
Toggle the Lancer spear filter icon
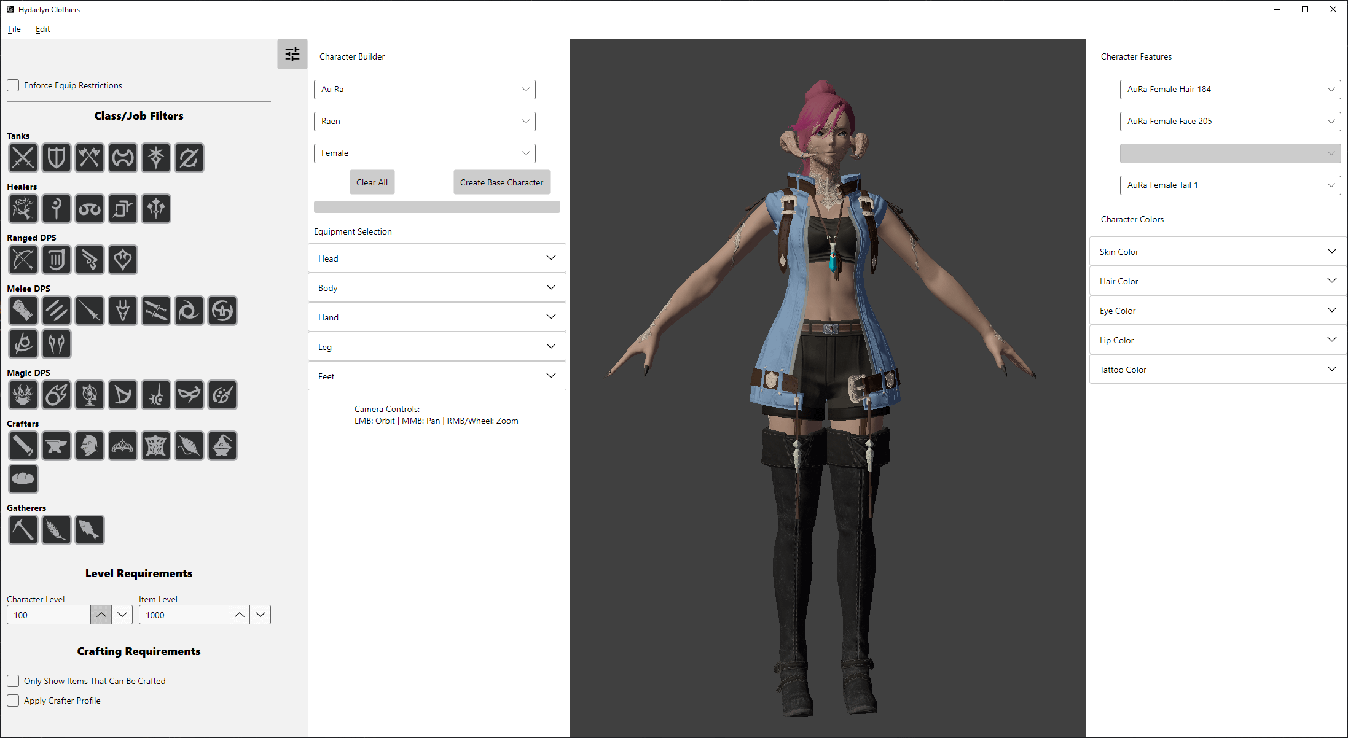(x=90, y=311)
